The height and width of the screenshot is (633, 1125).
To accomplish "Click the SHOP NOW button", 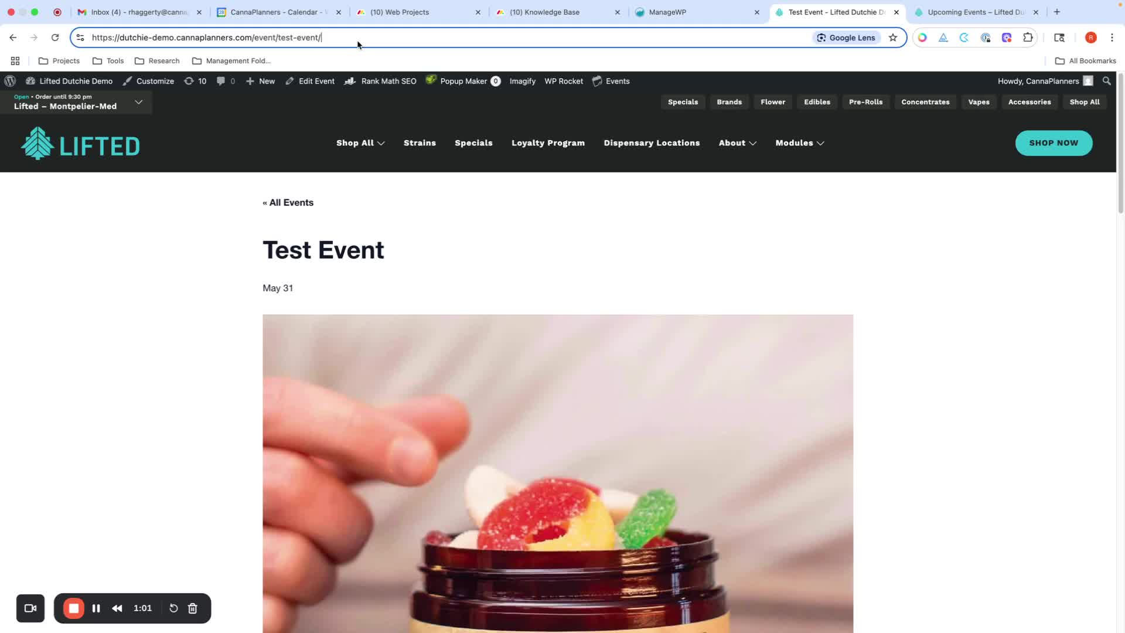I will click(x=1054, y=143).
